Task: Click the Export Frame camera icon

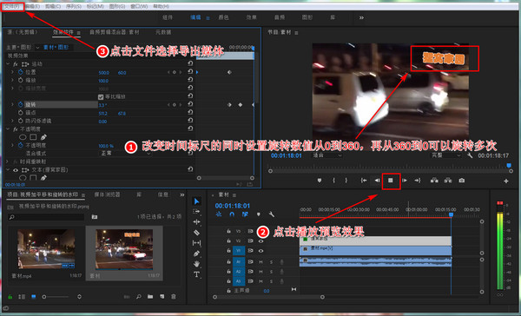Action: pos(462,181)
